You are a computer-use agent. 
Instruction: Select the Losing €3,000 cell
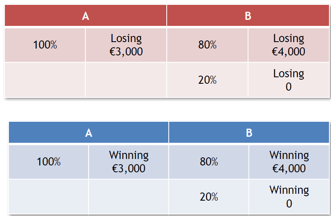pos(126,45)
